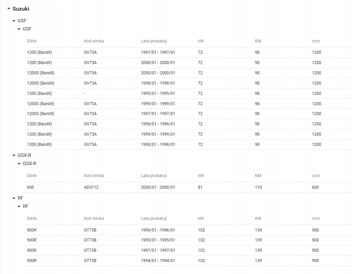The width and height of the screenshot is (352, 274).
Task: Collapse the top-level RF group arrow
Action: (x=14, y=198)
